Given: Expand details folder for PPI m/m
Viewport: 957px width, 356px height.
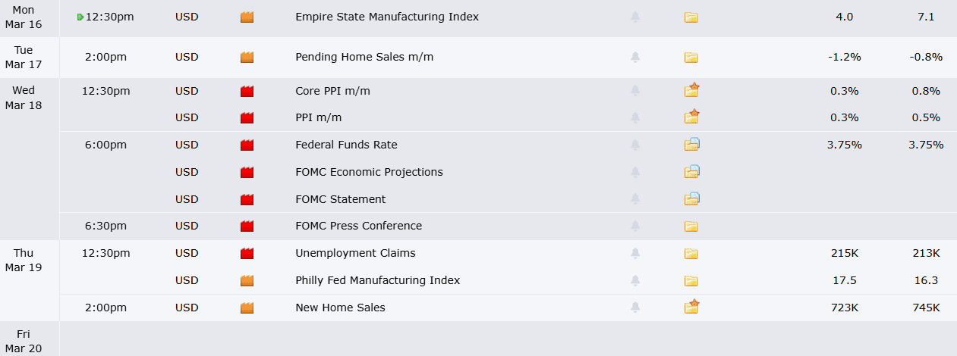Looking at the screenshot, I should 691,117.
